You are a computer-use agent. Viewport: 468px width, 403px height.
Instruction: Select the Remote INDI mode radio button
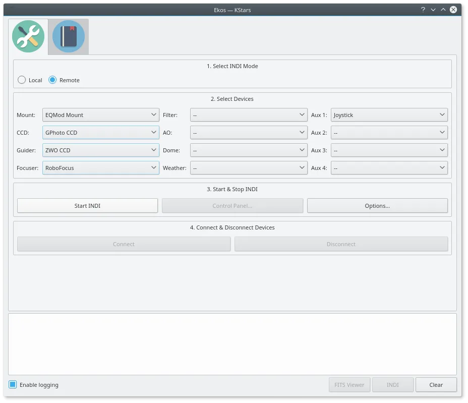pyautogui.click(x=52, y=80)
